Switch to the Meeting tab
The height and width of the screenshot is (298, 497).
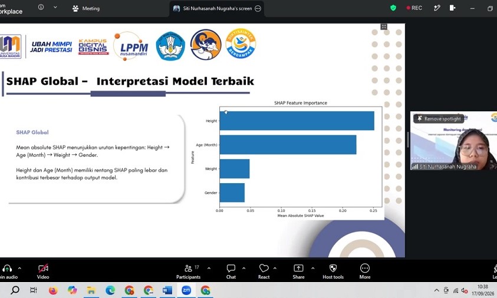click(x=86, y=9)
